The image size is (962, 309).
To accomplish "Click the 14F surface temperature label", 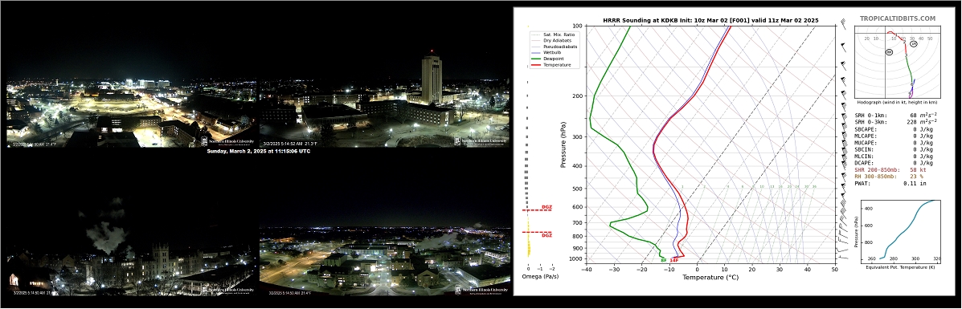I will pyautogui.click(x=673, y=261).
